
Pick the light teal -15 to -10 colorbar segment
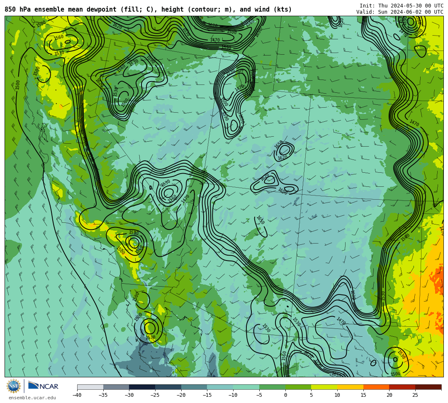(x=220, y=387)
